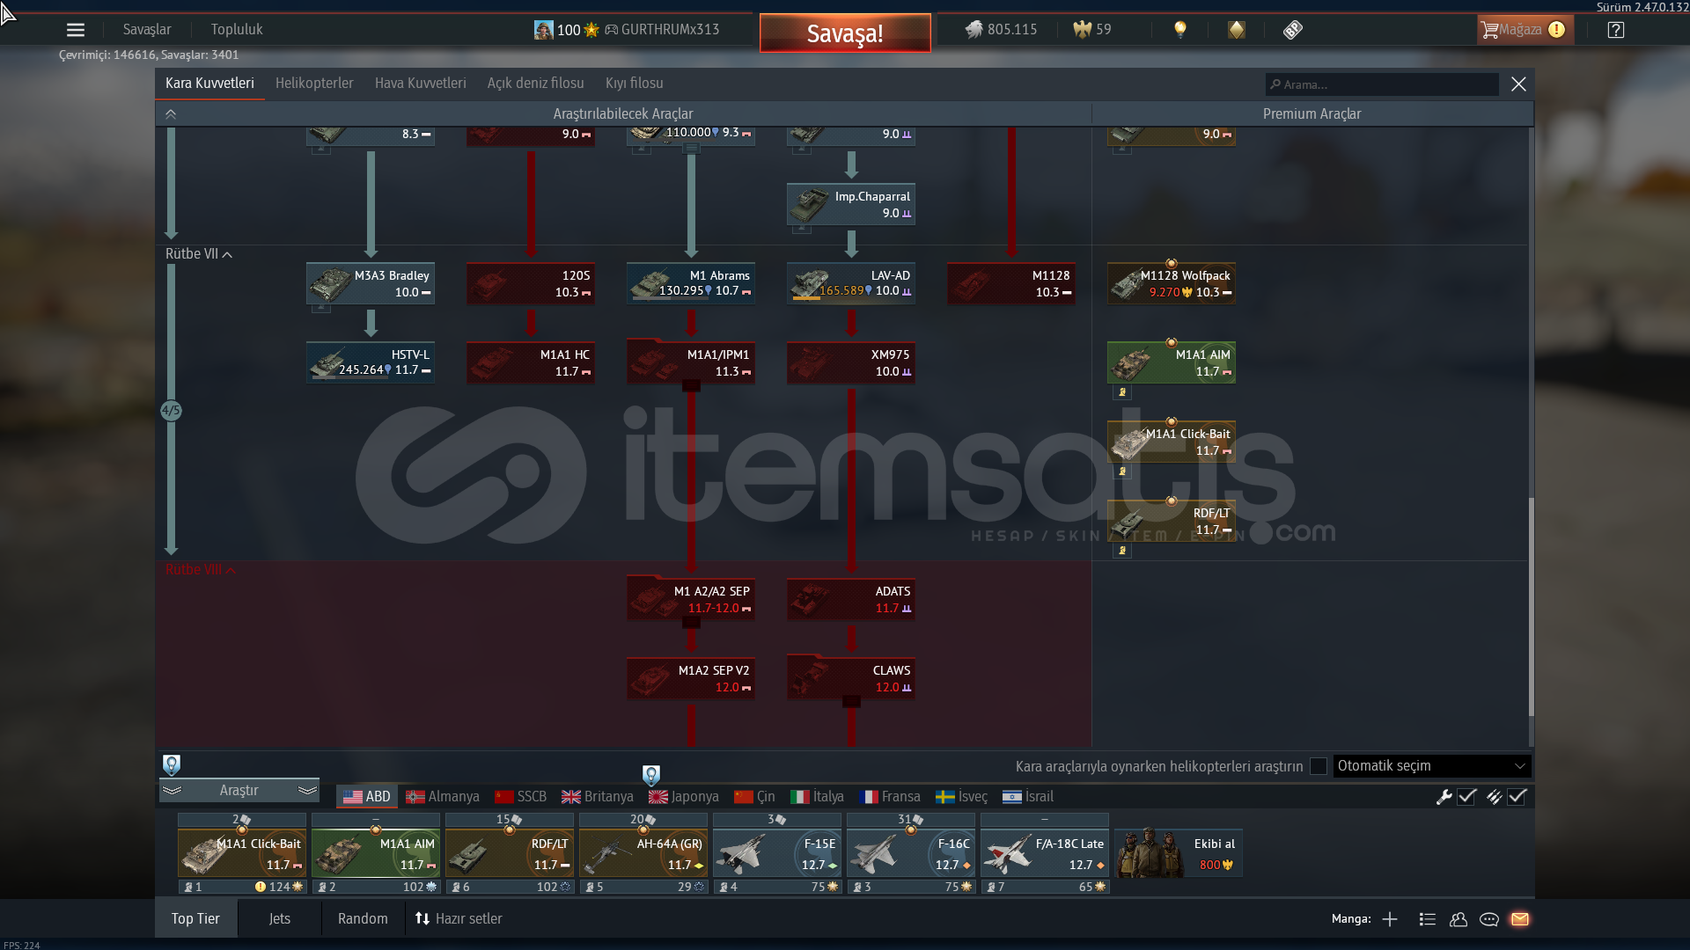The image size is (1690, 950).
Task: Select the SSCB nation tab
Action: (x=521, y=797)
